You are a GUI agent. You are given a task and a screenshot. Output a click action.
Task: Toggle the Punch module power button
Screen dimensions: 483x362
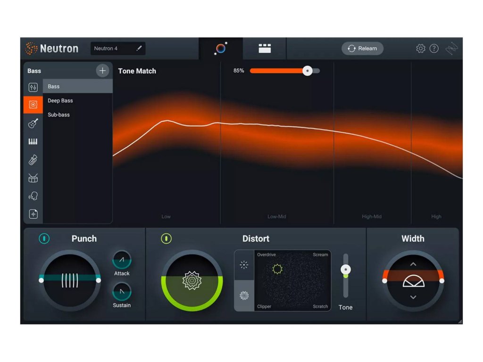44,239
